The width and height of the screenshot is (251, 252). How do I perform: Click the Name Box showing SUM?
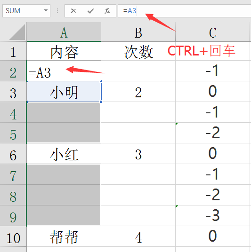[x=26, y=11]
